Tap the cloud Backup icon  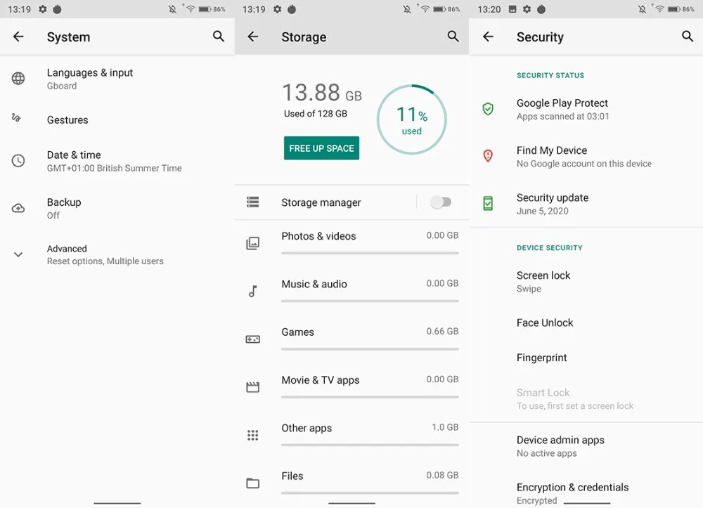click(x=18, y=208)
